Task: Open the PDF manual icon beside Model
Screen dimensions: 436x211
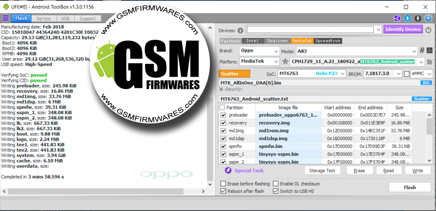Action: point(430,51)
